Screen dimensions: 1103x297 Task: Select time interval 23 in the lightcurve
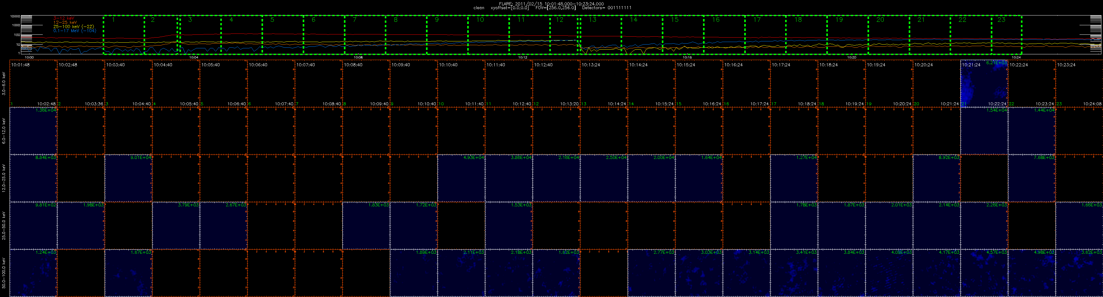coord(1007,35)
